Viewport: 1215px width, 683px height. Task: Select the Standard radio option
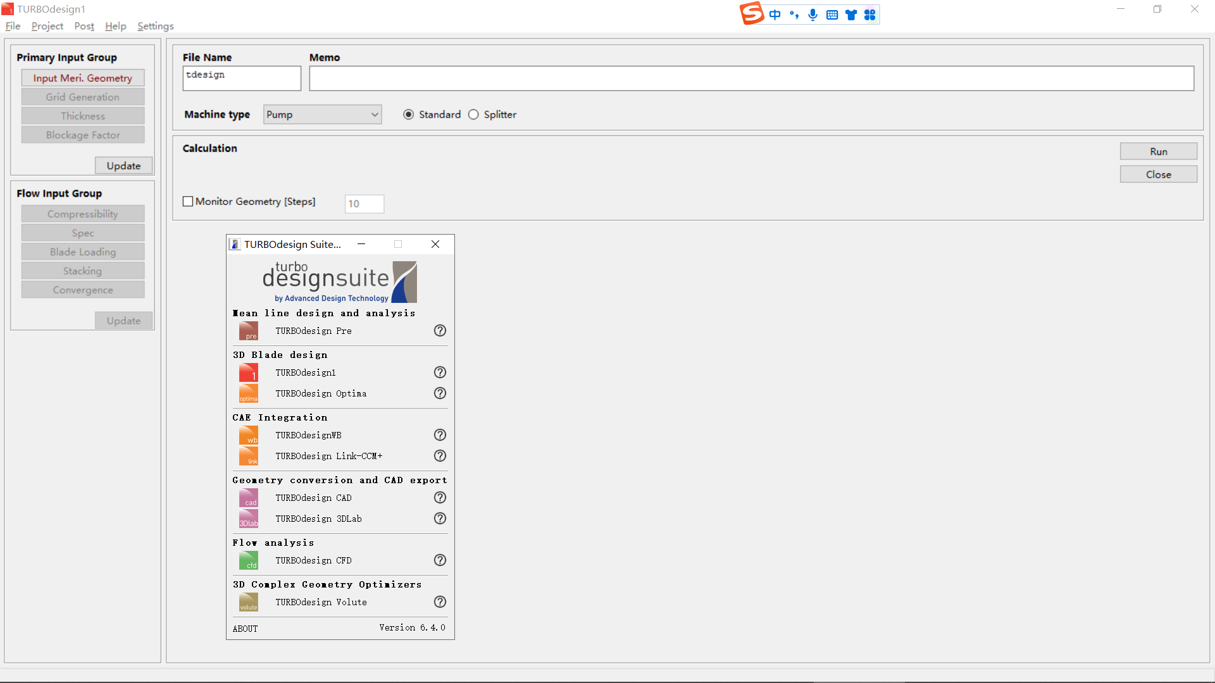409,114
